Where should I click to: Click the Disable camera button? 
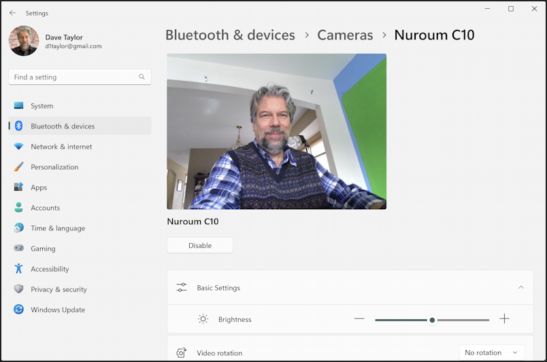[200, 245]
